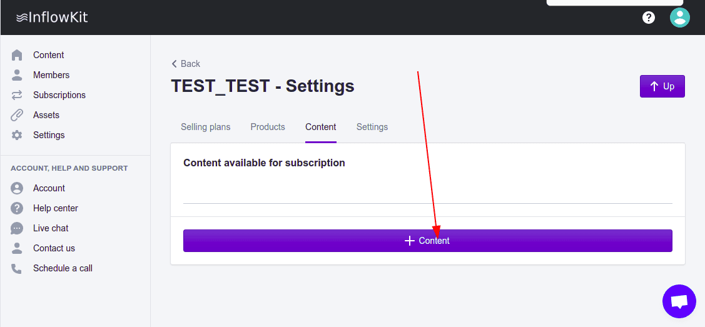Viewport: 705px width, 327px height.
Task: Select the Content tab
Action: tap(321, 127)
